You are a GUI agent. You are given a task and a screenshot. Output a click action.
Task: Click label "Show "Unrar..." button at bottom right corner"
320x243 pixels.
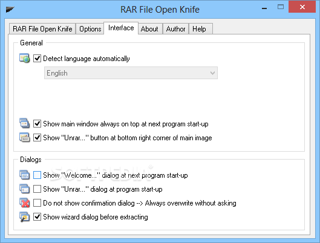[128, 138]
